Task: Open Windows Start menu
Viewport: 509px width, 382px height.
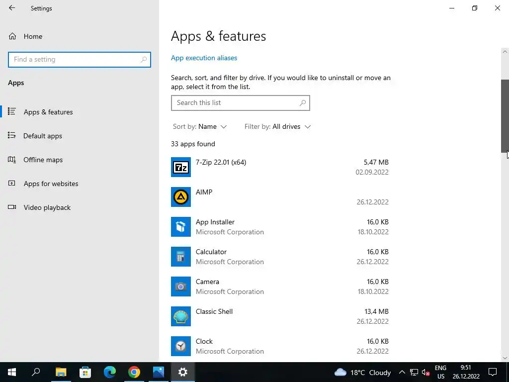Action: 12,372
